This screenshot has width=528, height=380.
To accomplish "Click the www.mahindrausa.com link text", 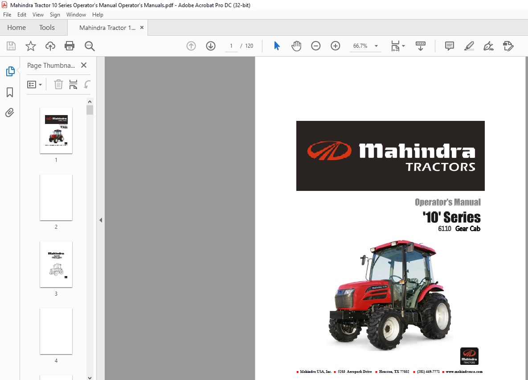I will (464, 372).
